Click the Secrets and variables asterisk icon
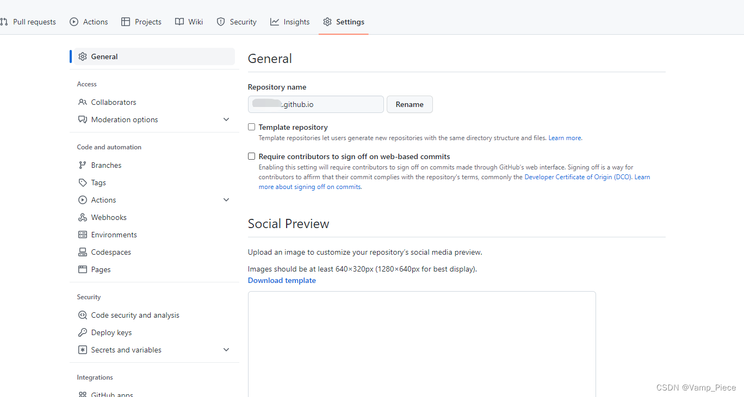The image size is (744, 397). [x=83, y=350]
